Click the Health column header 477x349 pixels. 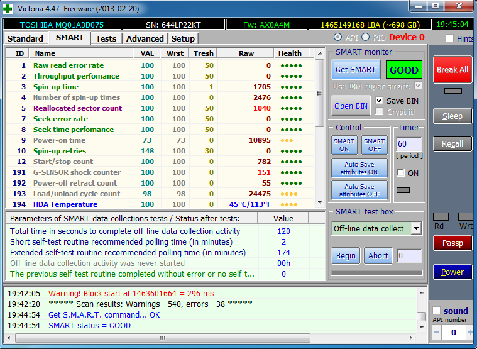(x=292, y=53)
